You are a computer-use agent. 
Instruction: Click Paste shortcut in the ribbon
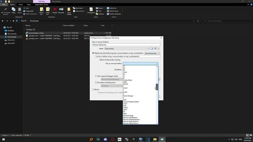(x=30, y=14)
